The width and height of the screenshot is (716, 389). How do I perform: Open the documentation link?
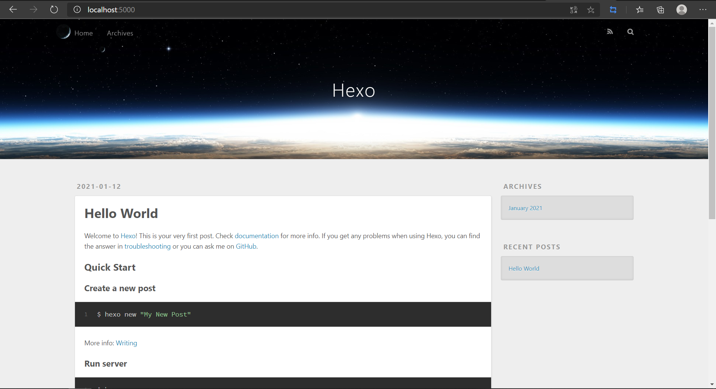click(x=257, y=236)
